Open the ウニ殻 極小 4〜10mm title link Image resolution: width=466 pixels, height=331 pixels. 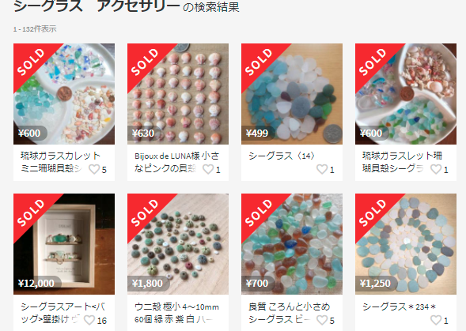point(176,313)
